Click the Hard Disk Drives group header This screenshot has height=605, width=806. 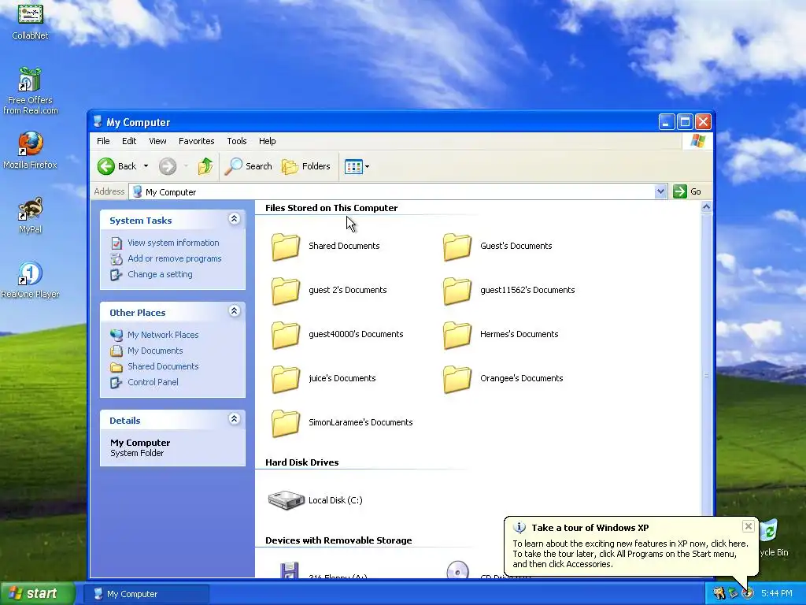coord(301,462)
